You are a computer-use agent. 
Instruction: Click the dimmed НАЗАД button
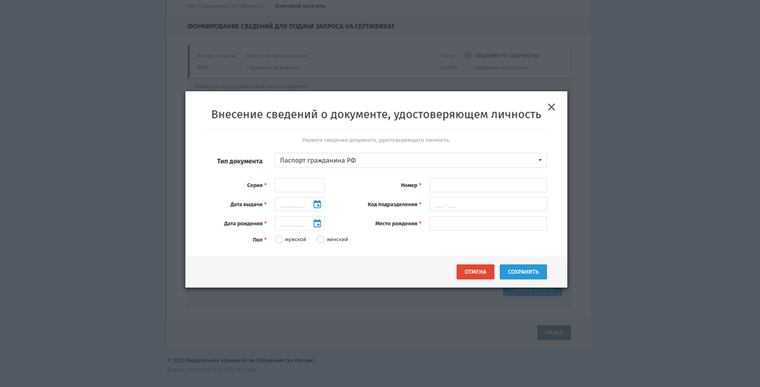tap(553, 332)
